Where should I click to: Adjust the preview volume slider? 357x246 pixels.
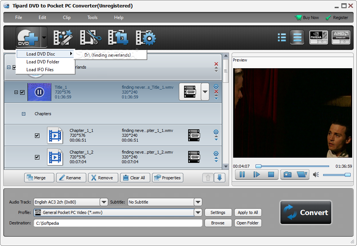click(337, 175)
